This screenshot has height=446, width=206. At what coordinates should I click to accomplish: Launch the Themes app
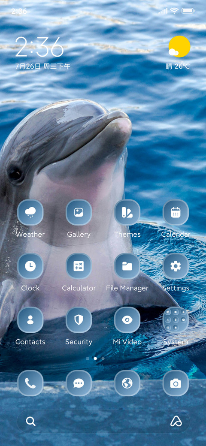click(127, 212)
